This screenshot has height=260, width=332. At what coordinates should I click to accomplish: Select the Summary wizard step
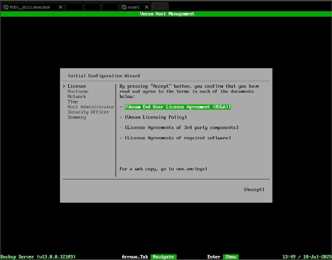76,117
